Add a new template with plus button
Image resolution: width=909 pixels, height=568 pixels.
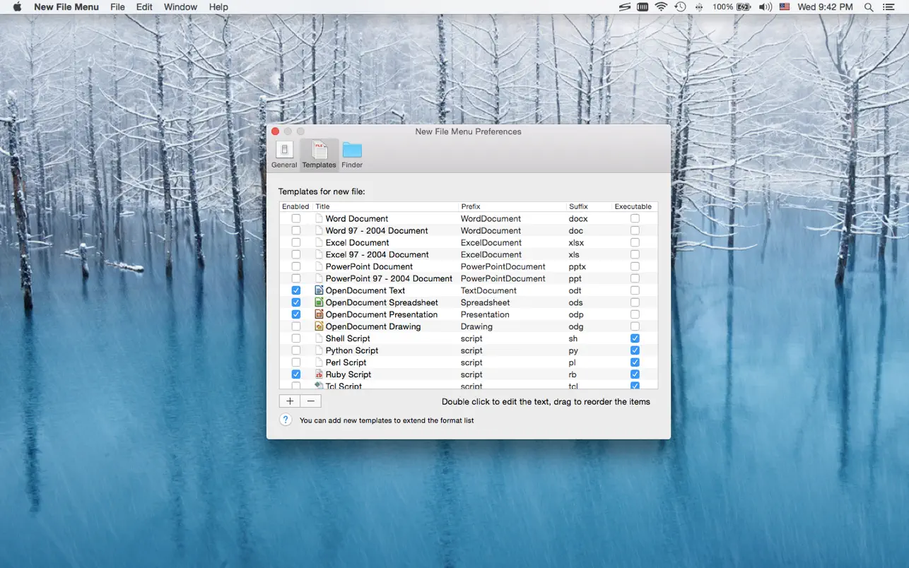point(290,401)
